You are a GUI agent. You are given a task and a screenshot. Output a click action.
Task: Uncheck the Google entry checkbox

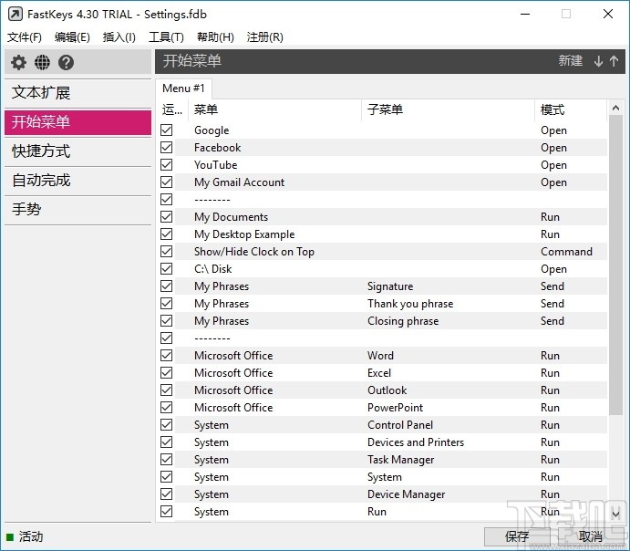coord(166,130)
